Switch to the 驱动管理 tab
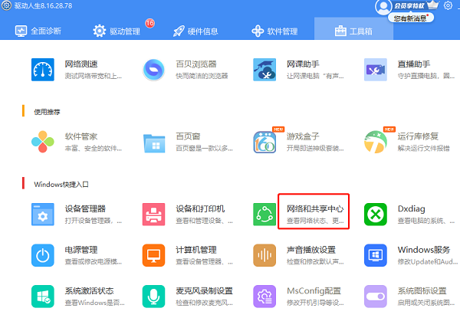460x318 pixels. [117, 31]
